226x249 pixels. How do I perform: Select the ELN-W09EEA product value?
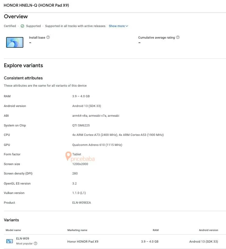[82, 202]
